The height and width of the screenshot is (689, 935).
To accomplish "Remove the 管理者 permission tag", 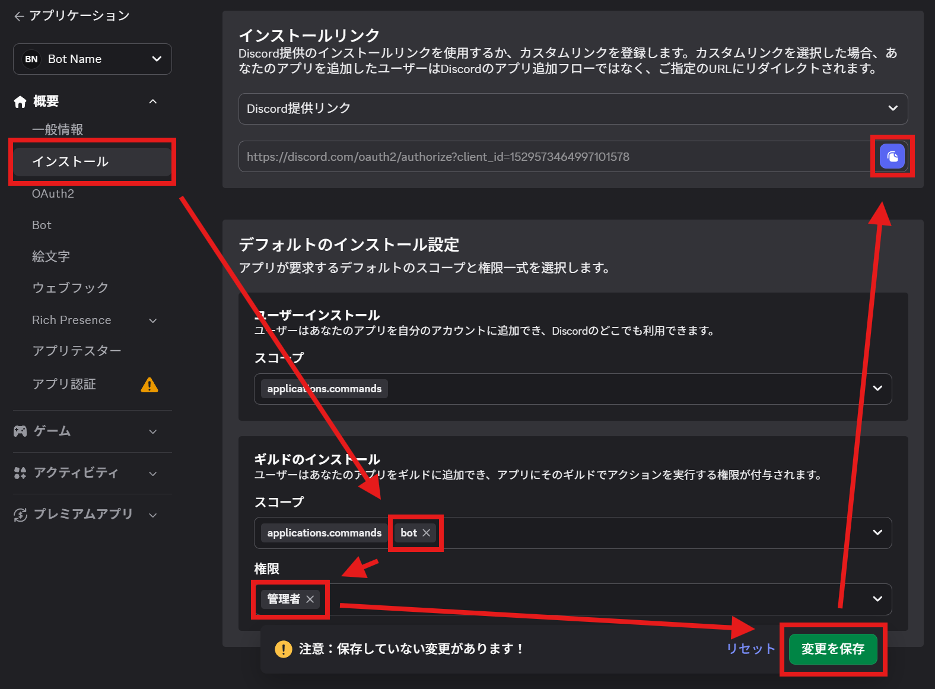I will [310, 599].
